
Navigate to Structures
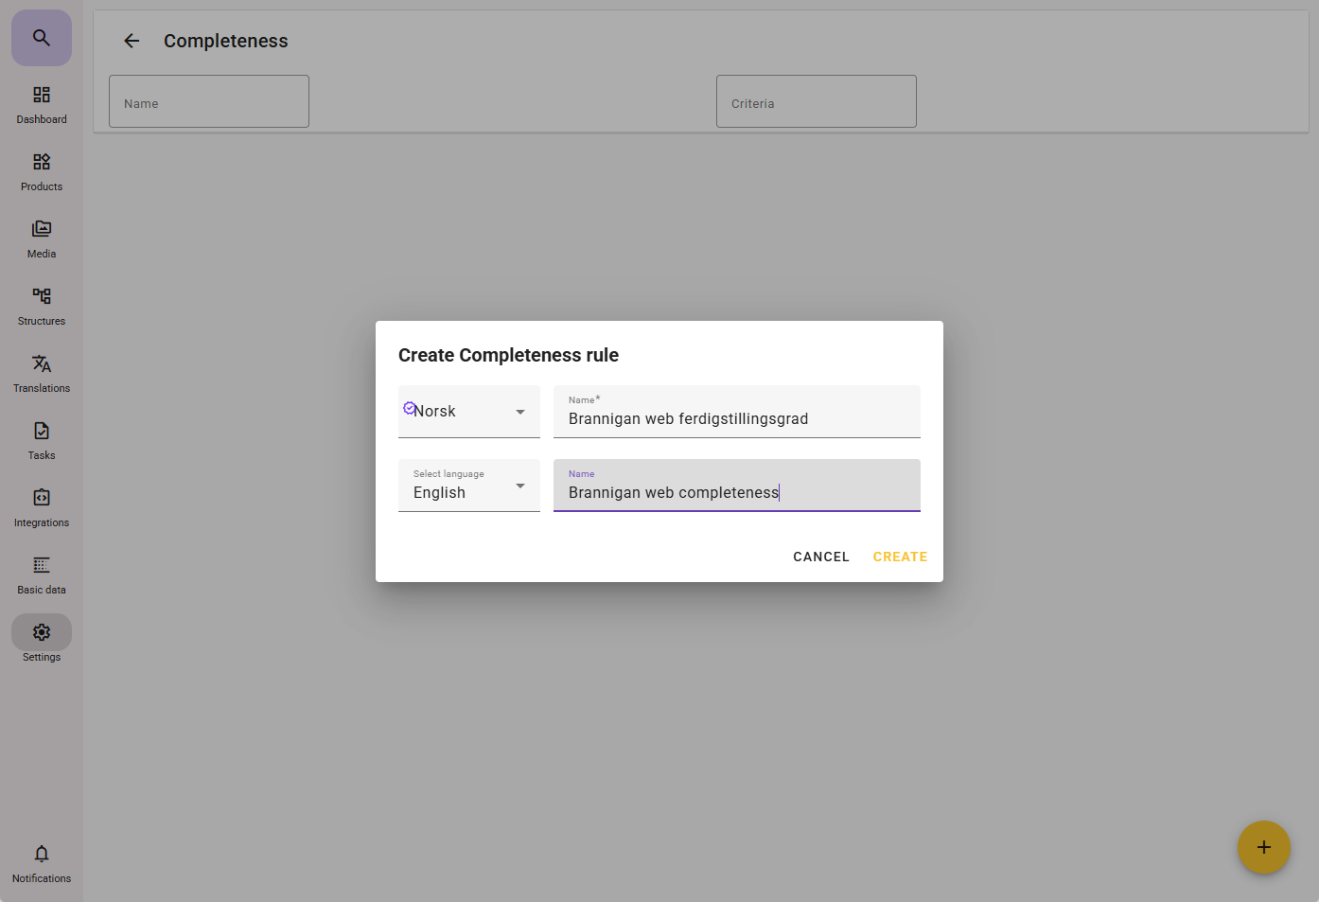(42, 307)
